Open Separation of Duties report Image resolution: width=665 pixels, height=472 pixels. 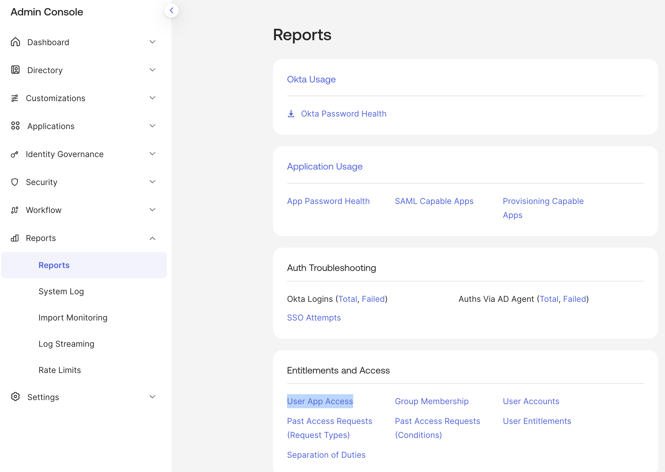(326, 455)
